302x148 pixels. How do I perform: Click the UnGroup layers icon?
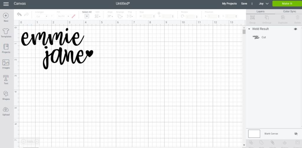(267, 17)
